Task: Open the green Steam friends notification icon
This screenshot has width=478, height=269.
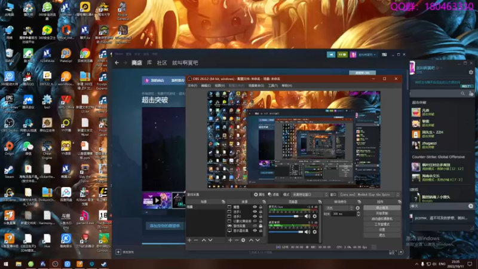Action: pos(342,54)
